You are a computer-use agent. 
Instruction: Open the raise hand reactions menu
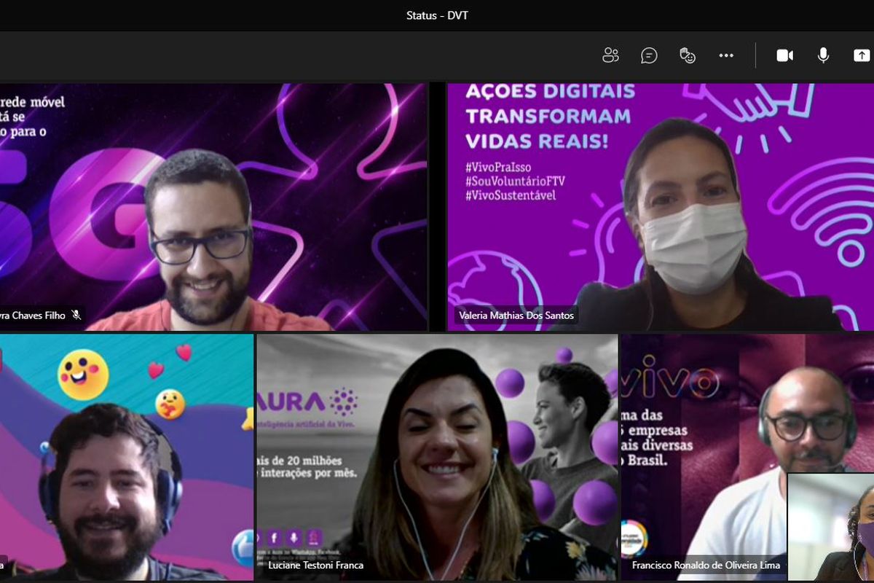point(687,55)
